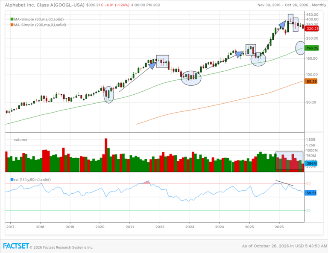Select the rsi (14,1,y,50,n,1,solid) label
The image size is (328, 253).
click(x=32, y=180)
